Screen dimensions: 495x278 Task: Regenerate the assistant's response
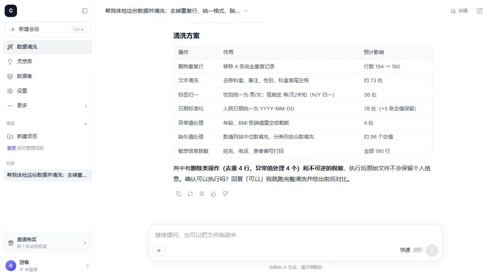[x=190, y=194]
